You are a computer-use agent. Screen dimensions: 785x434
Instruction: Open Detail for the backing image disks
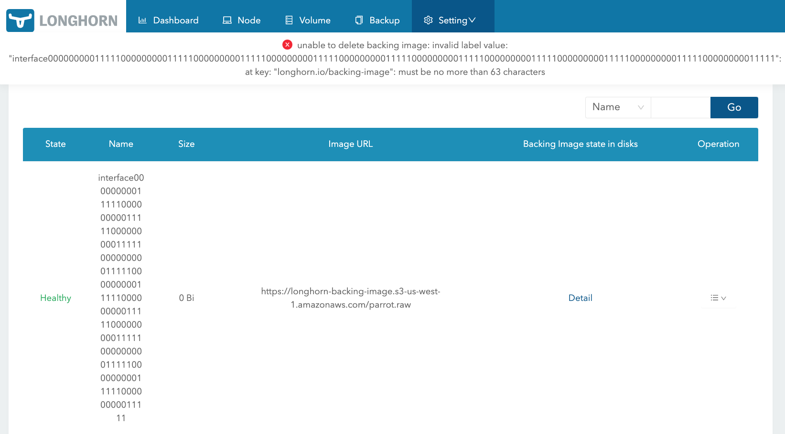point(580,298)
